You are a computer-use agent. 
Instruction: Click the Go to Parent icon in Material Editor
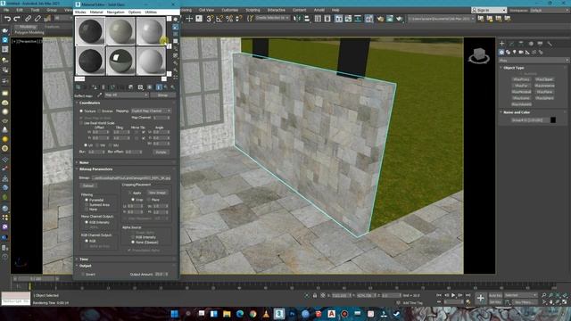(166, 87)
